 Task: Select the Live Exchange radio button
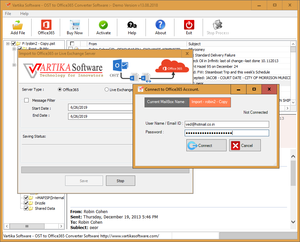[x=107, y=90]
